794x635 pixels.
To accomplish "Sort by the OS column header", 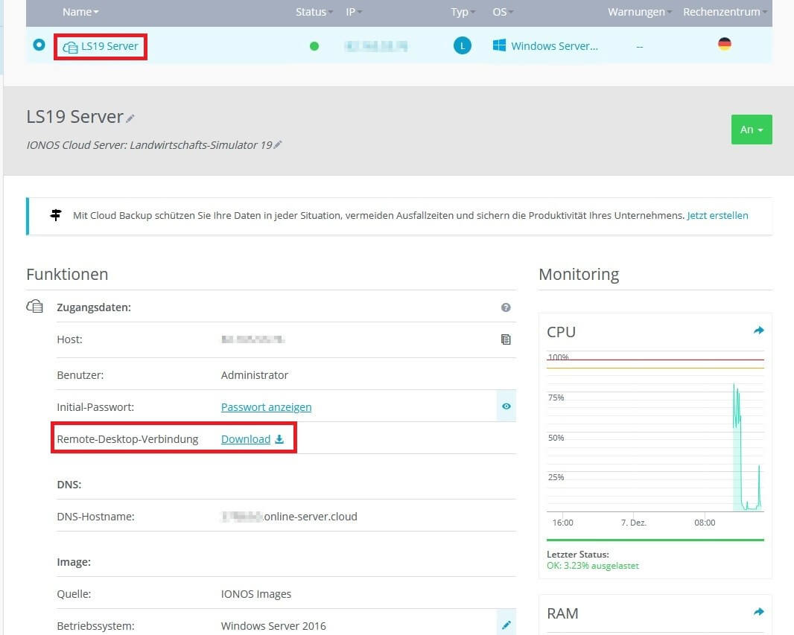I will click(502, 12).
